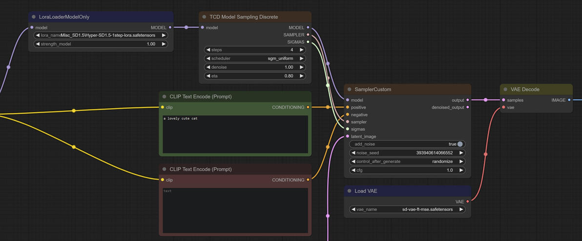Decrease the cfg value with left arrow
This screenshot has height=241, width=582.
pyautogui.click(x=353, y=170)
